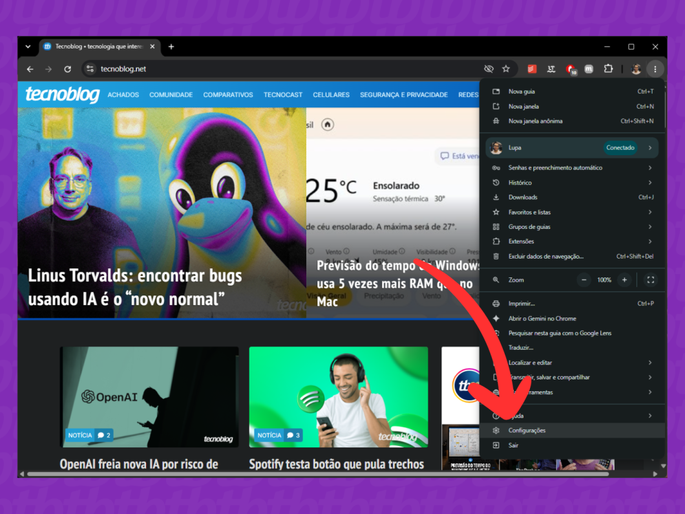This screenshot has height=514, width=685.
Task: Select Excluir dados de navegação
Action: click(x=573, y=257)
